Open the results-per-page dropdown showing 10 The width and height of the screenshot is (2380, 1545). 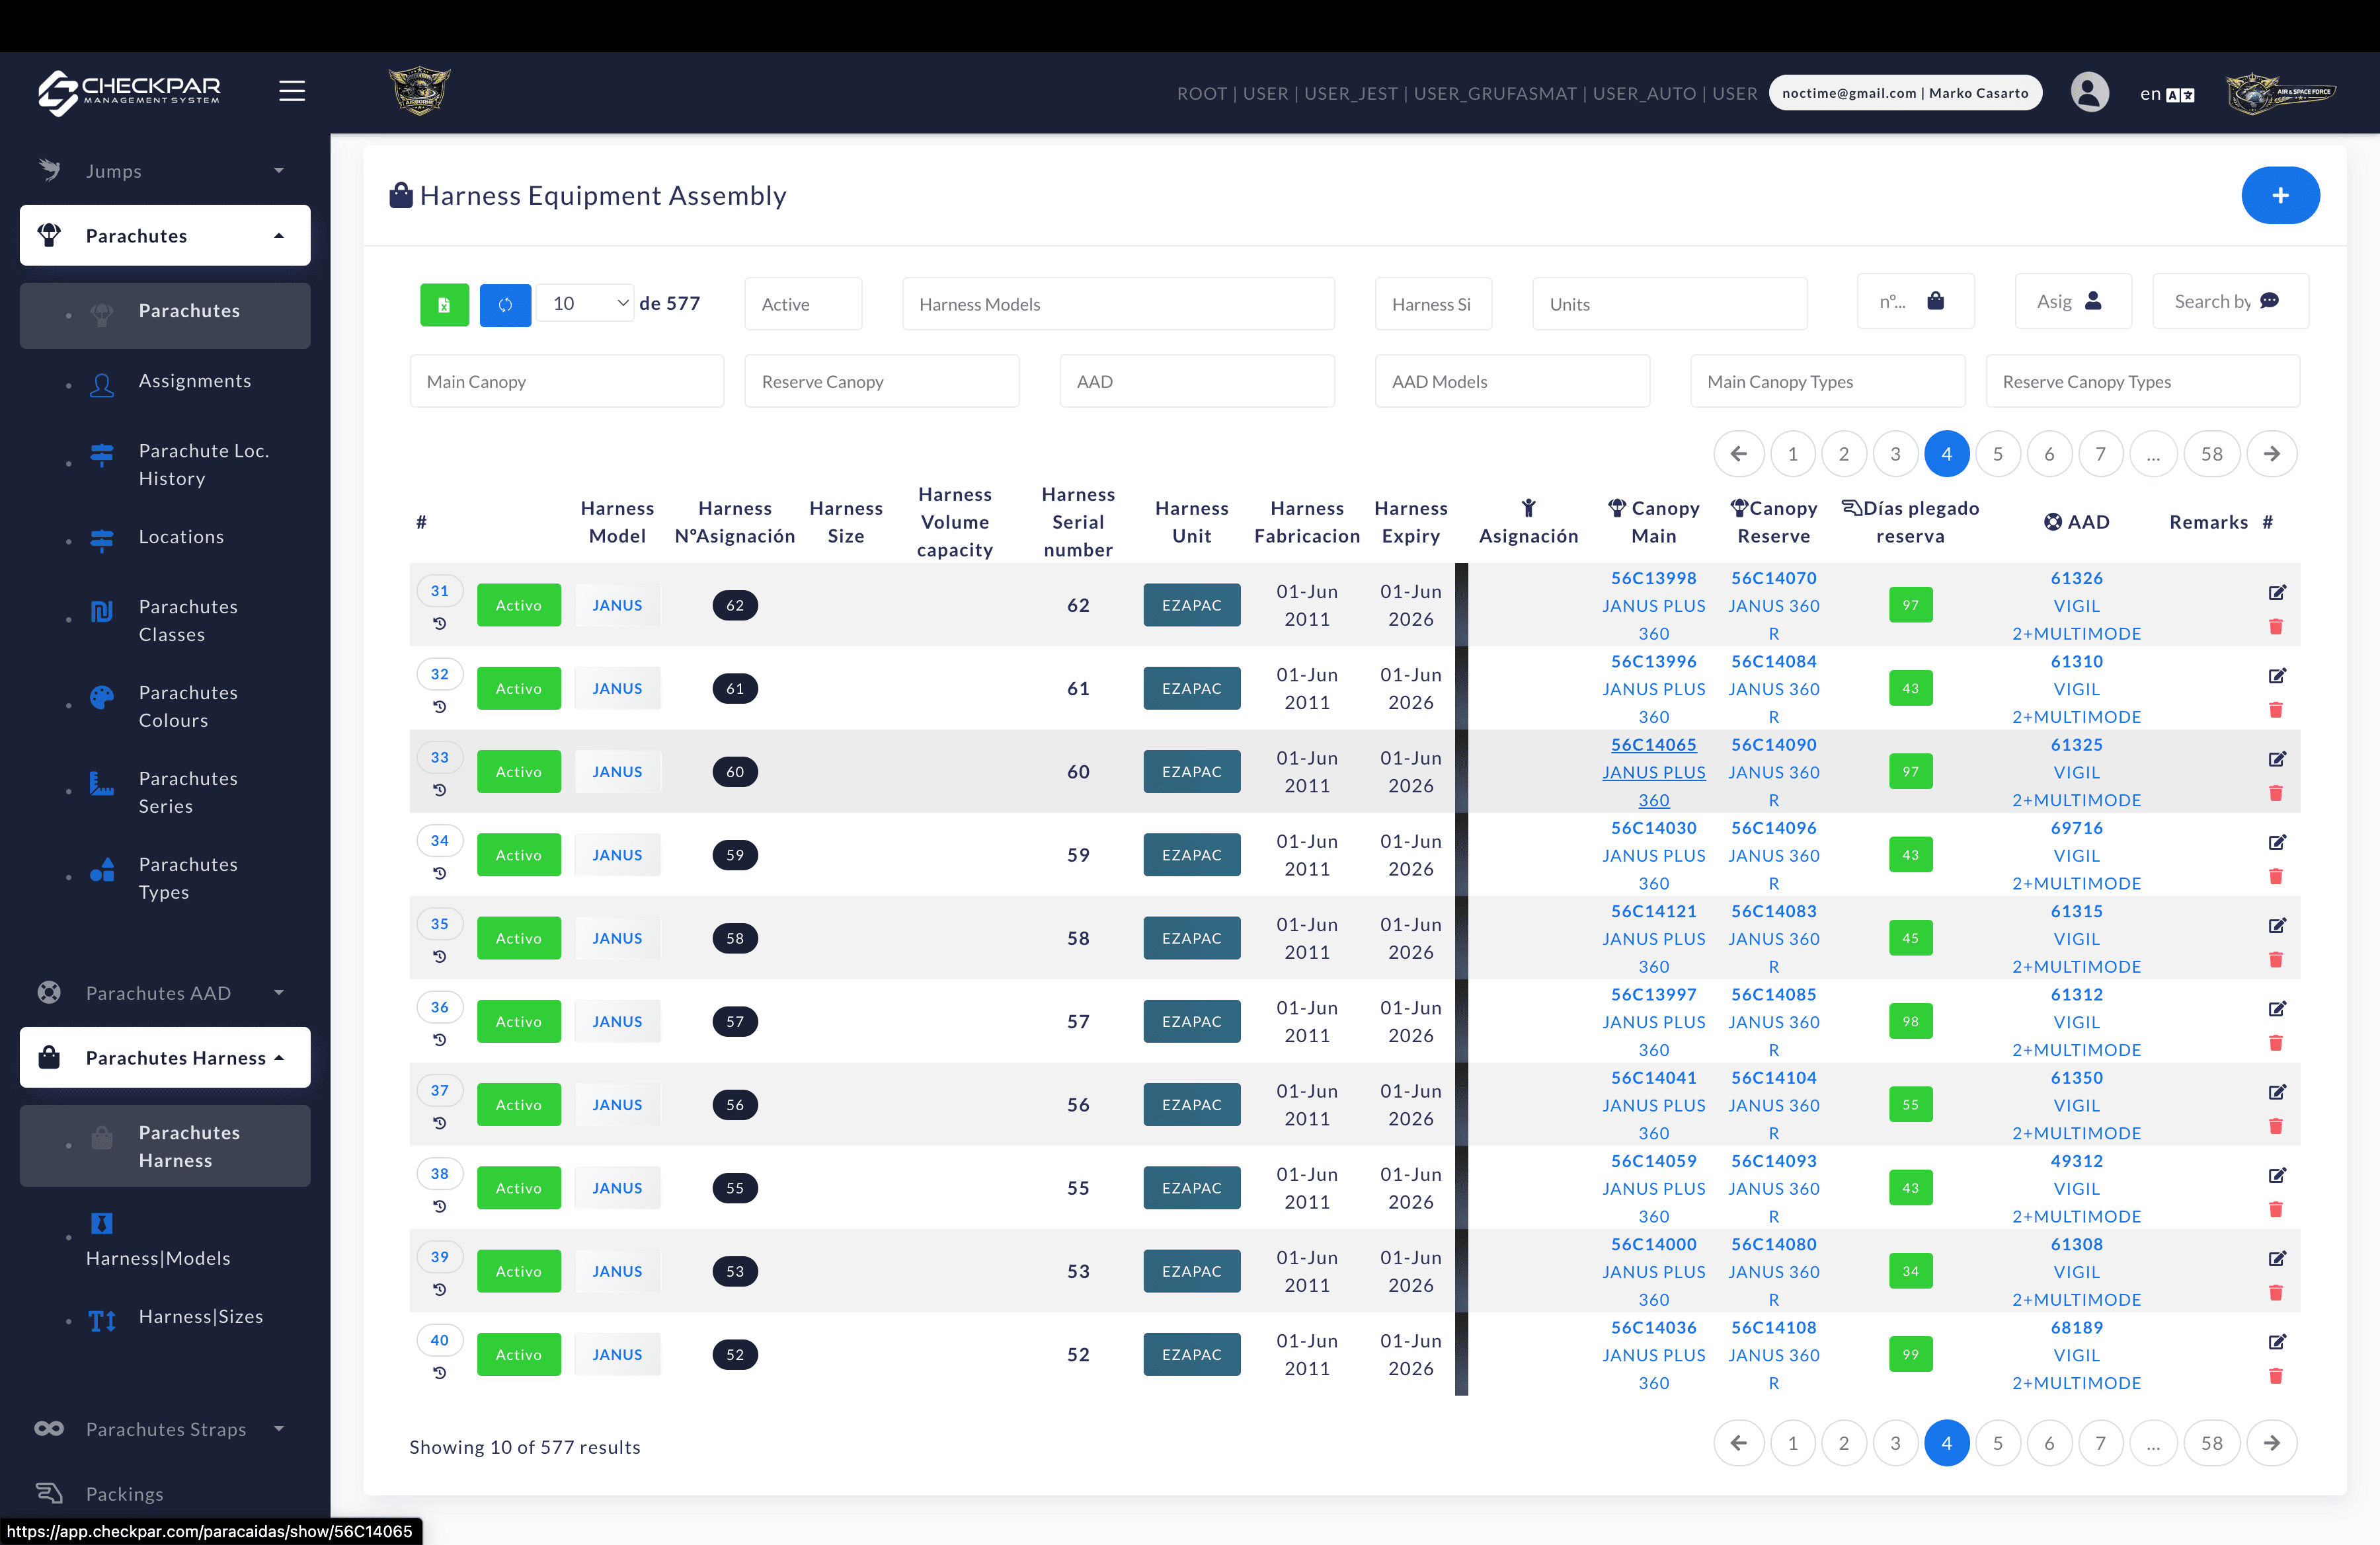[x=585, y=302]
